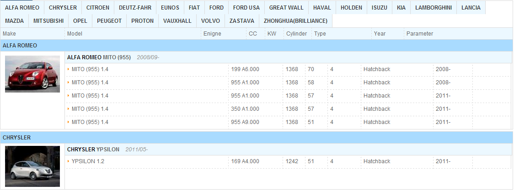This screenshot has width=514, height=191.
Task: Click year 2008- in the 199 A6.000 row
Action: (443, 69)
